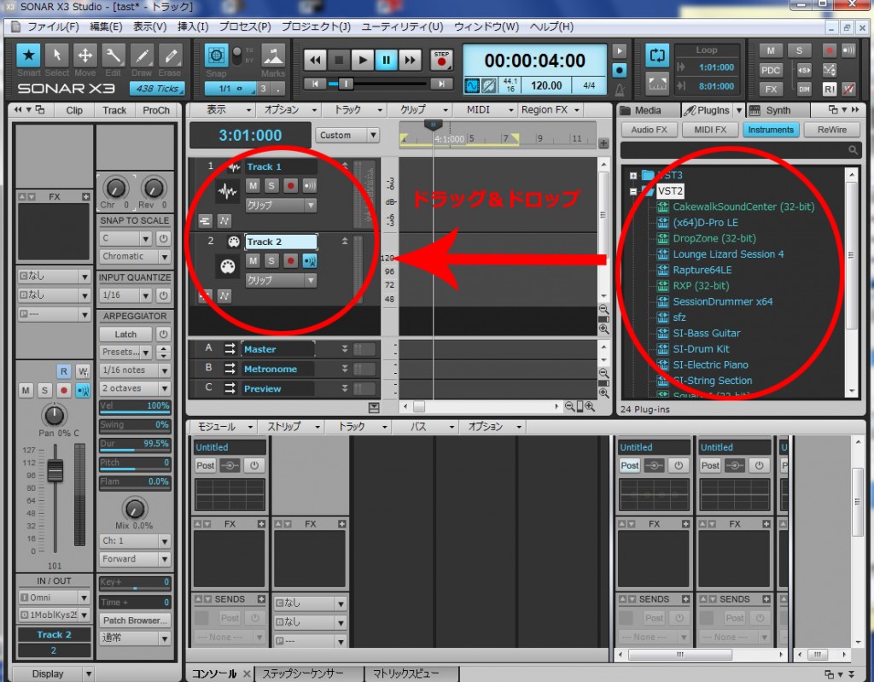Activate the Edit tool
Image resolution: width=874 pixels, height=682 pixels.
click(x=114, y=55)
